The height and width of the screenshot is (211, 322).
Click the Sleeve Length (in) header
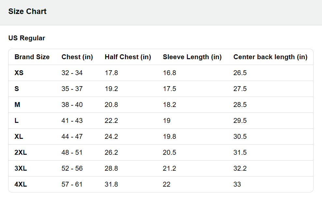(x=192, y=57)
